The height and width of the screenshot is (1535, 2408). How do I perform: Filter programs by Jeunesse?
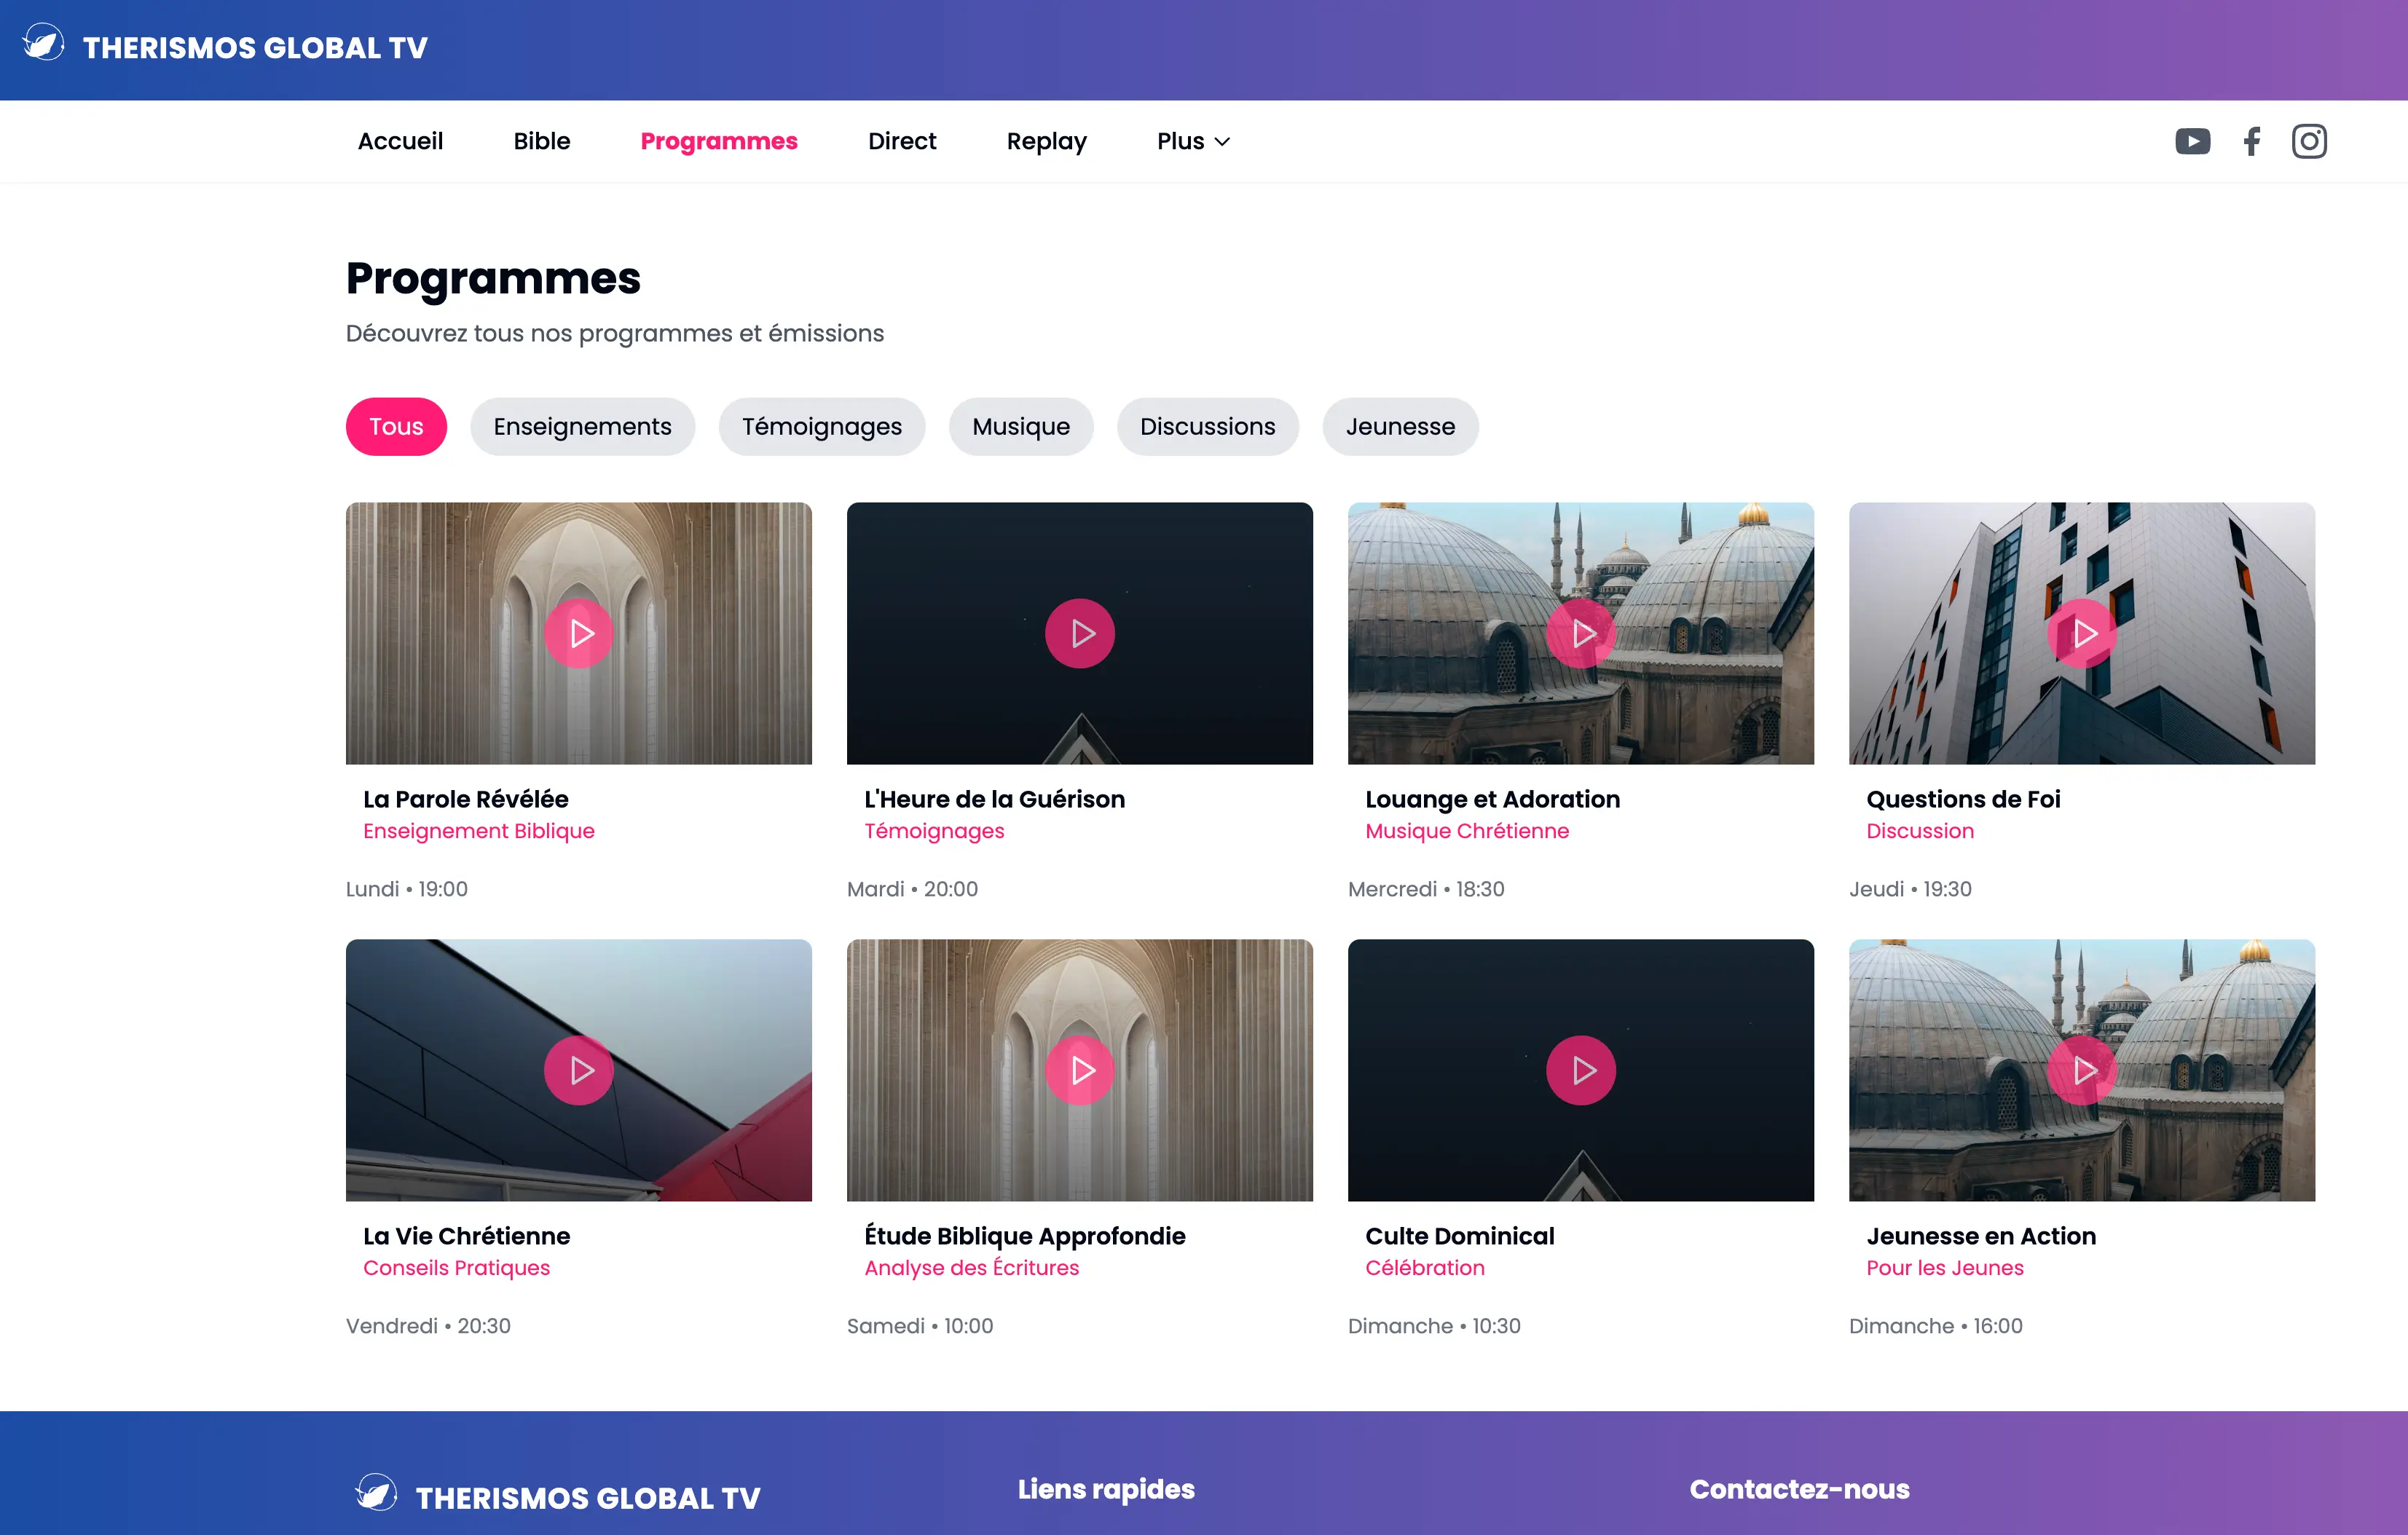(1399, 427)
